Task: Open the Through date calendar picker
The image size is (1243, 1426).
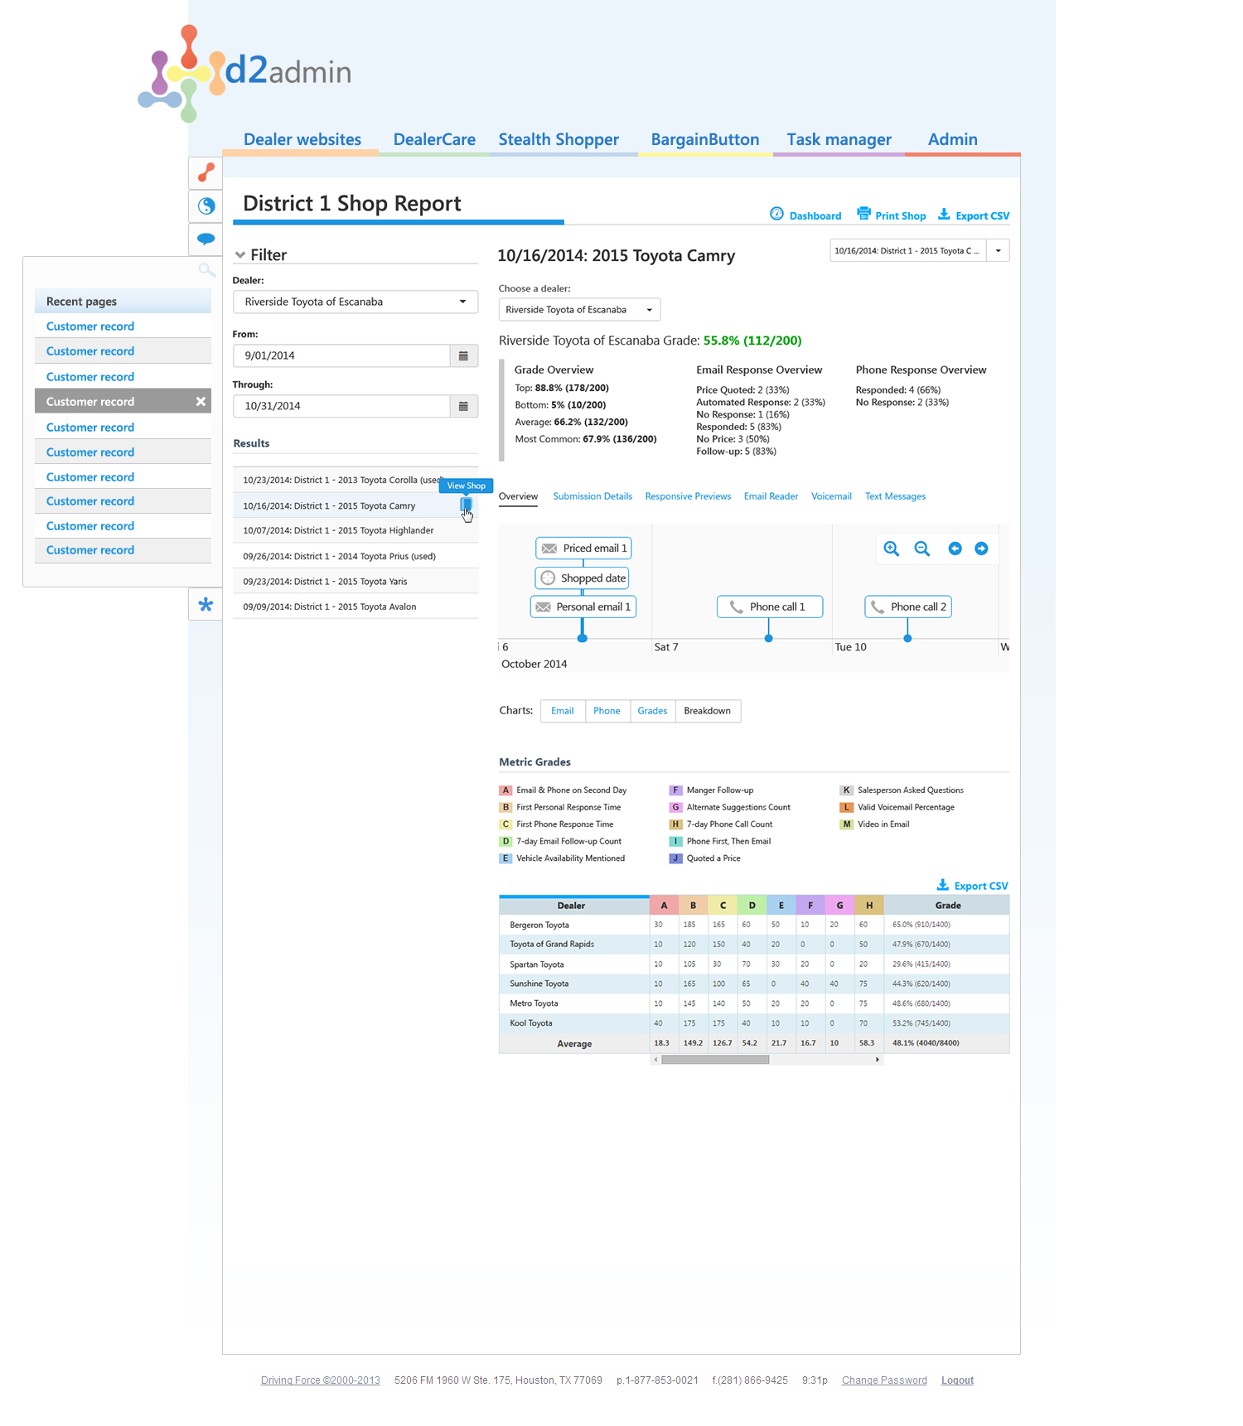Action: click(x=464, y=406)
